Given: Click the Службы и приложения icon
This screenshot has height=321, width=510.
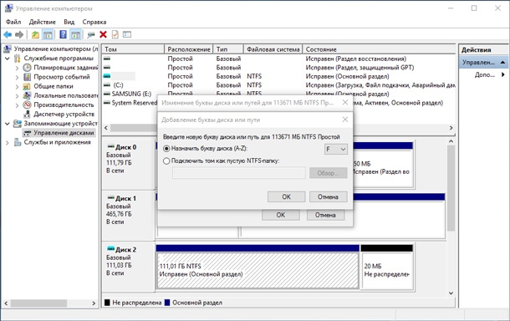Looking at the screenshot, I should (18, 142).
